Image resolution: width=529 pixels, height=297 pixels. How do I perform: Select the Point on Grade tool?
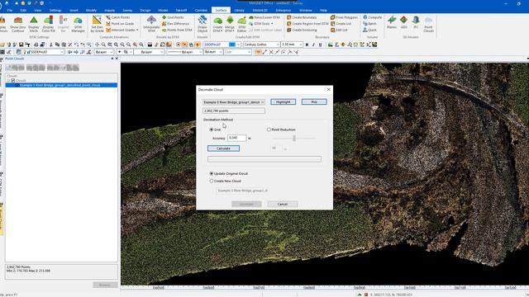point(120,24)
